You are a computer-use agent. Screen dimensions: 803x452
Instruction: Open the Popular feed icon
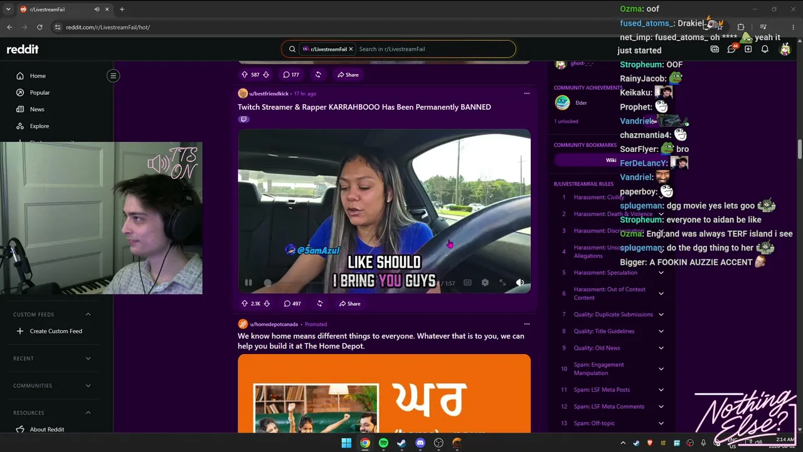pos(20,93)
